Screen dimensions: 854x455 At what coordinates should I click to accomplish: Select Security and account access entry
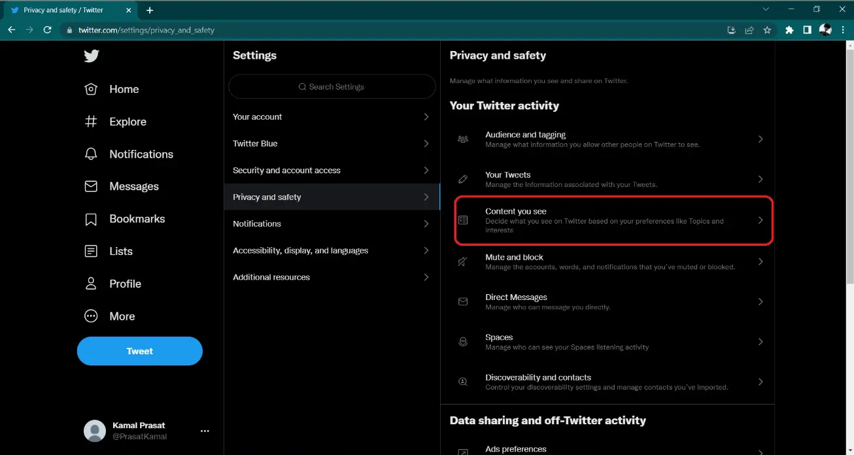332,170
